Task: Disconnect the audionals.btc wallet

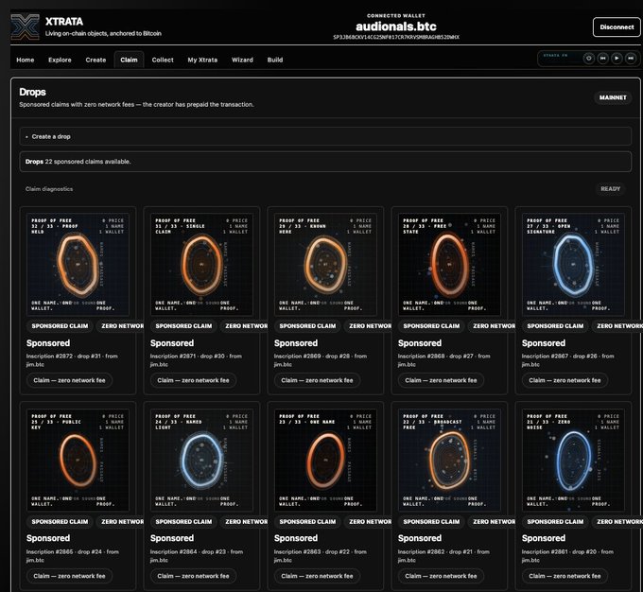Action: click(x=617, y=27)
